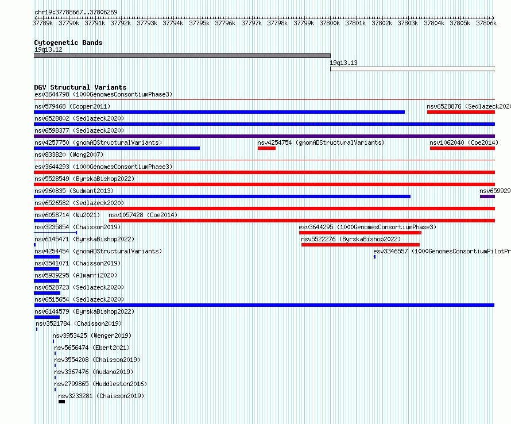
Task: Select blue nsv4257750 gnomAD variant bar
Action: click(117, 148)
